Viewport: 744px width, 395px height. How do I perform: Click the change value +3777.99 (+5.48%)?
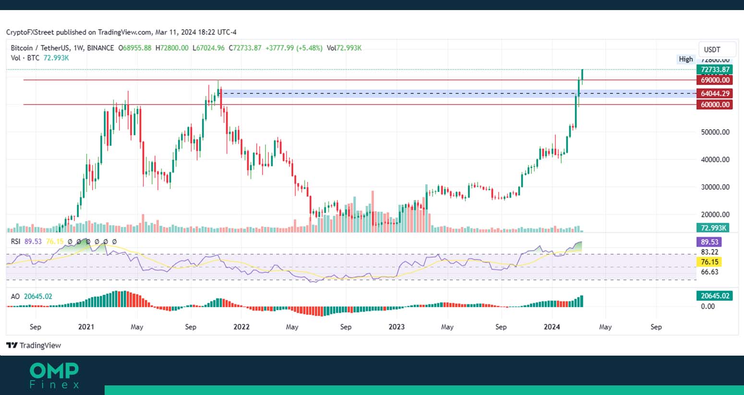tap(294, 48)
